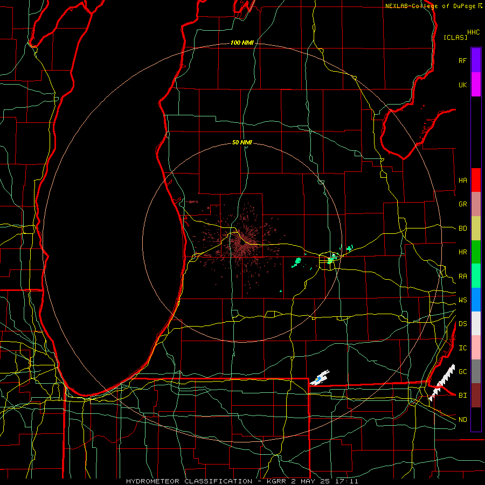Click the magenta UK legend swatch
Screen dimensions: 485x485
[476, 85]
